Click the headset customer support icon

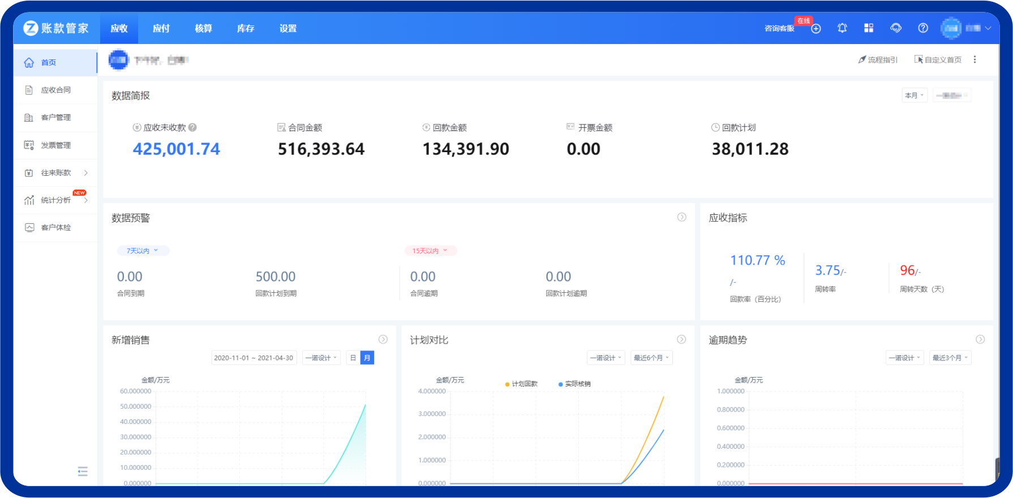coord(896,28)
